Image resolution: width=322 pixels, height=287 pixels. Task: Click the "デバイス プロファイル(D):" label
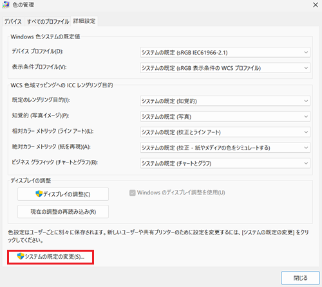click(37, 51)
